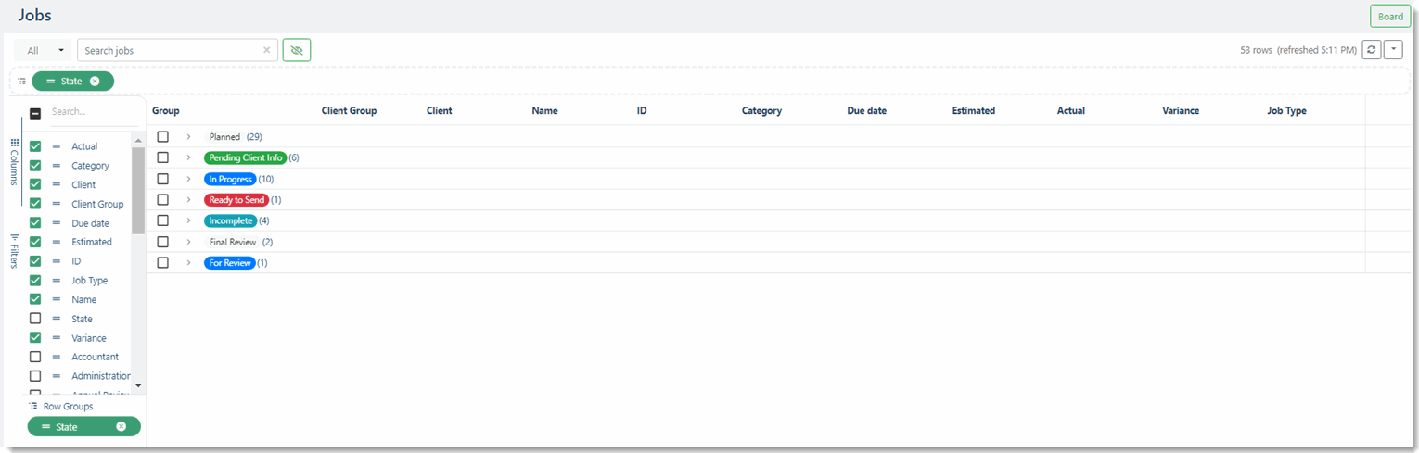Uncheck the Estimated column checkbox

click(35, 242)
